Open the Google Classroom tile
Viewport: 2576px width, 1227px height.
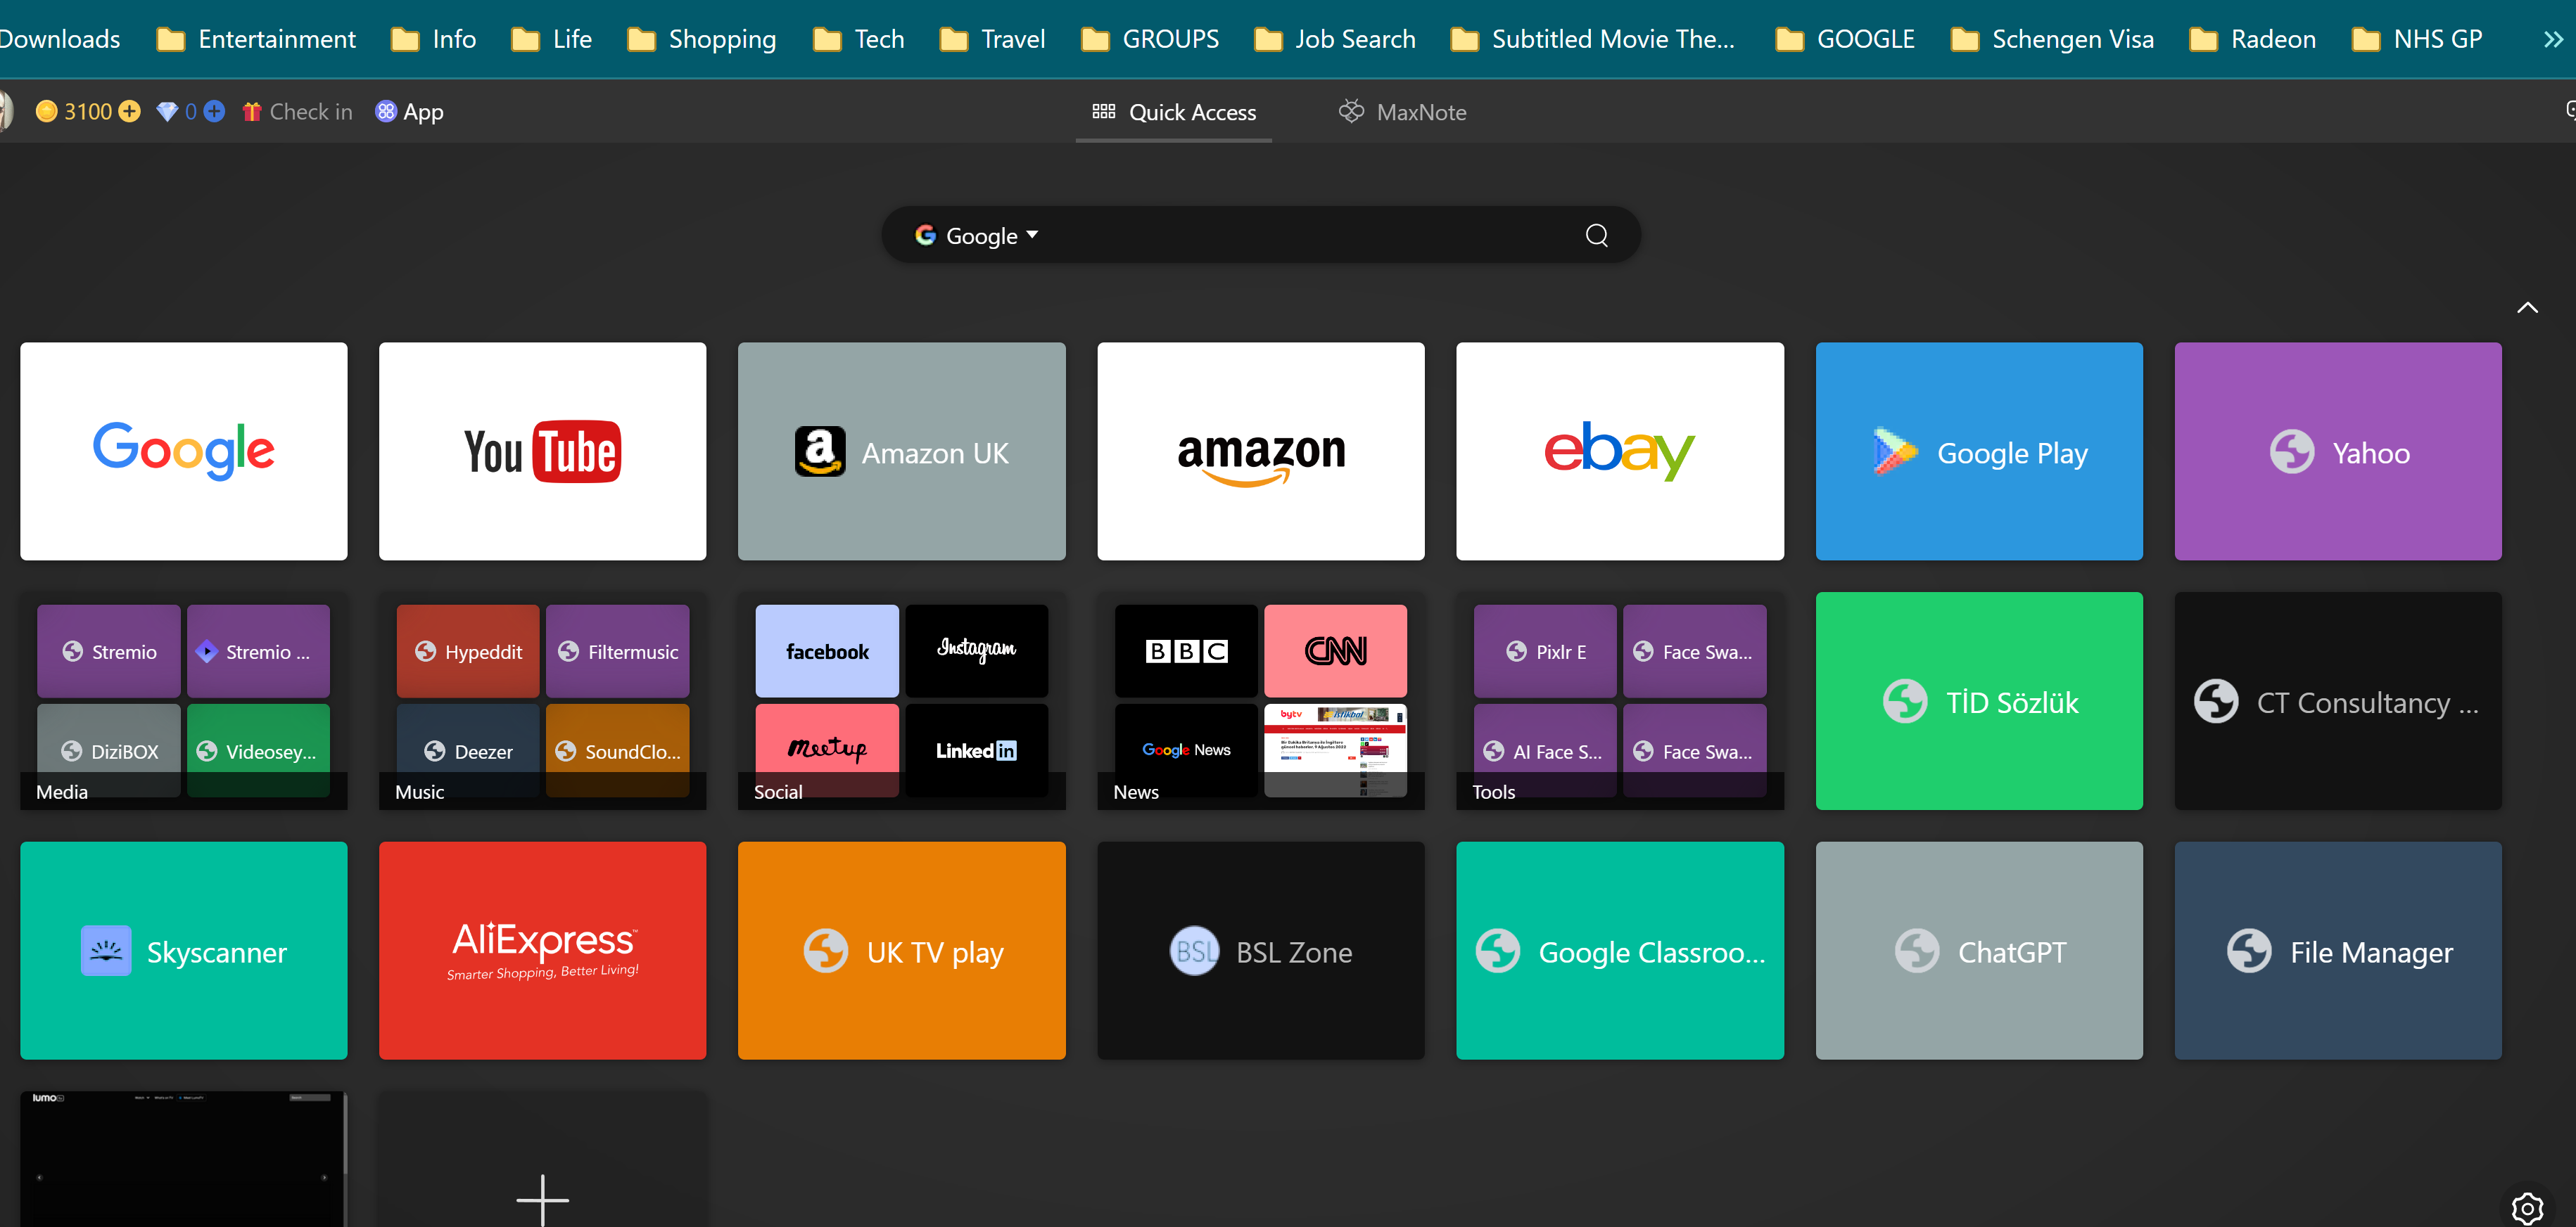point(1619,950)
